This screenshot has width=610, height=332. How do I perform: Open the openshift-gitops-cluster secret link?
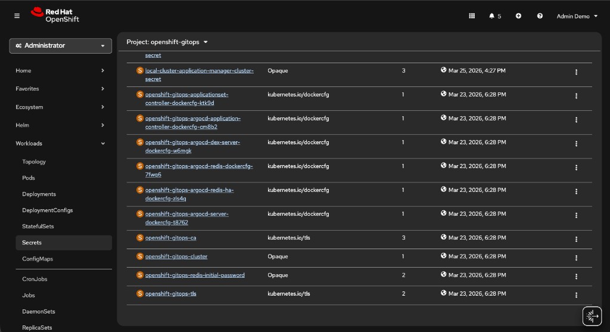[176, 256]
